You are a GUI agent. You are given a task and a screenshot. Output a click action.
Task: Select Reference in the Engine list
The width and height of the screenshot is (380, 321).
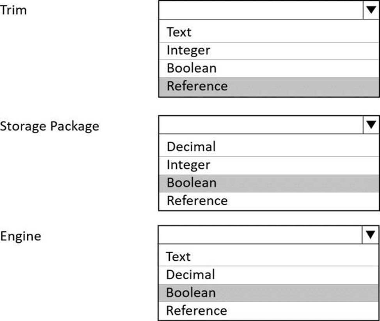196,310
